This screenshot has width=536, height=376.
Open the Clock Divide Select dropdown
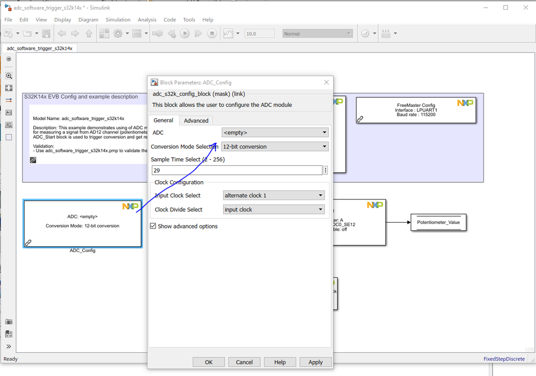coord(274,209)
